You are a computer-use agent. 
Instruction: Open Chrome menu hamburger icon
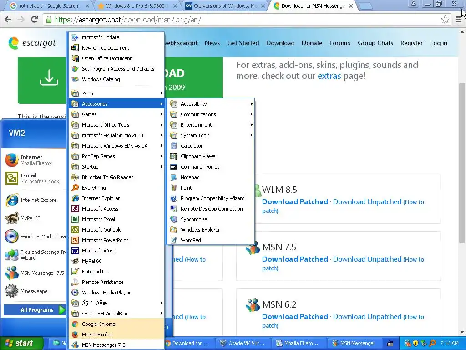(x=459, y=20)
